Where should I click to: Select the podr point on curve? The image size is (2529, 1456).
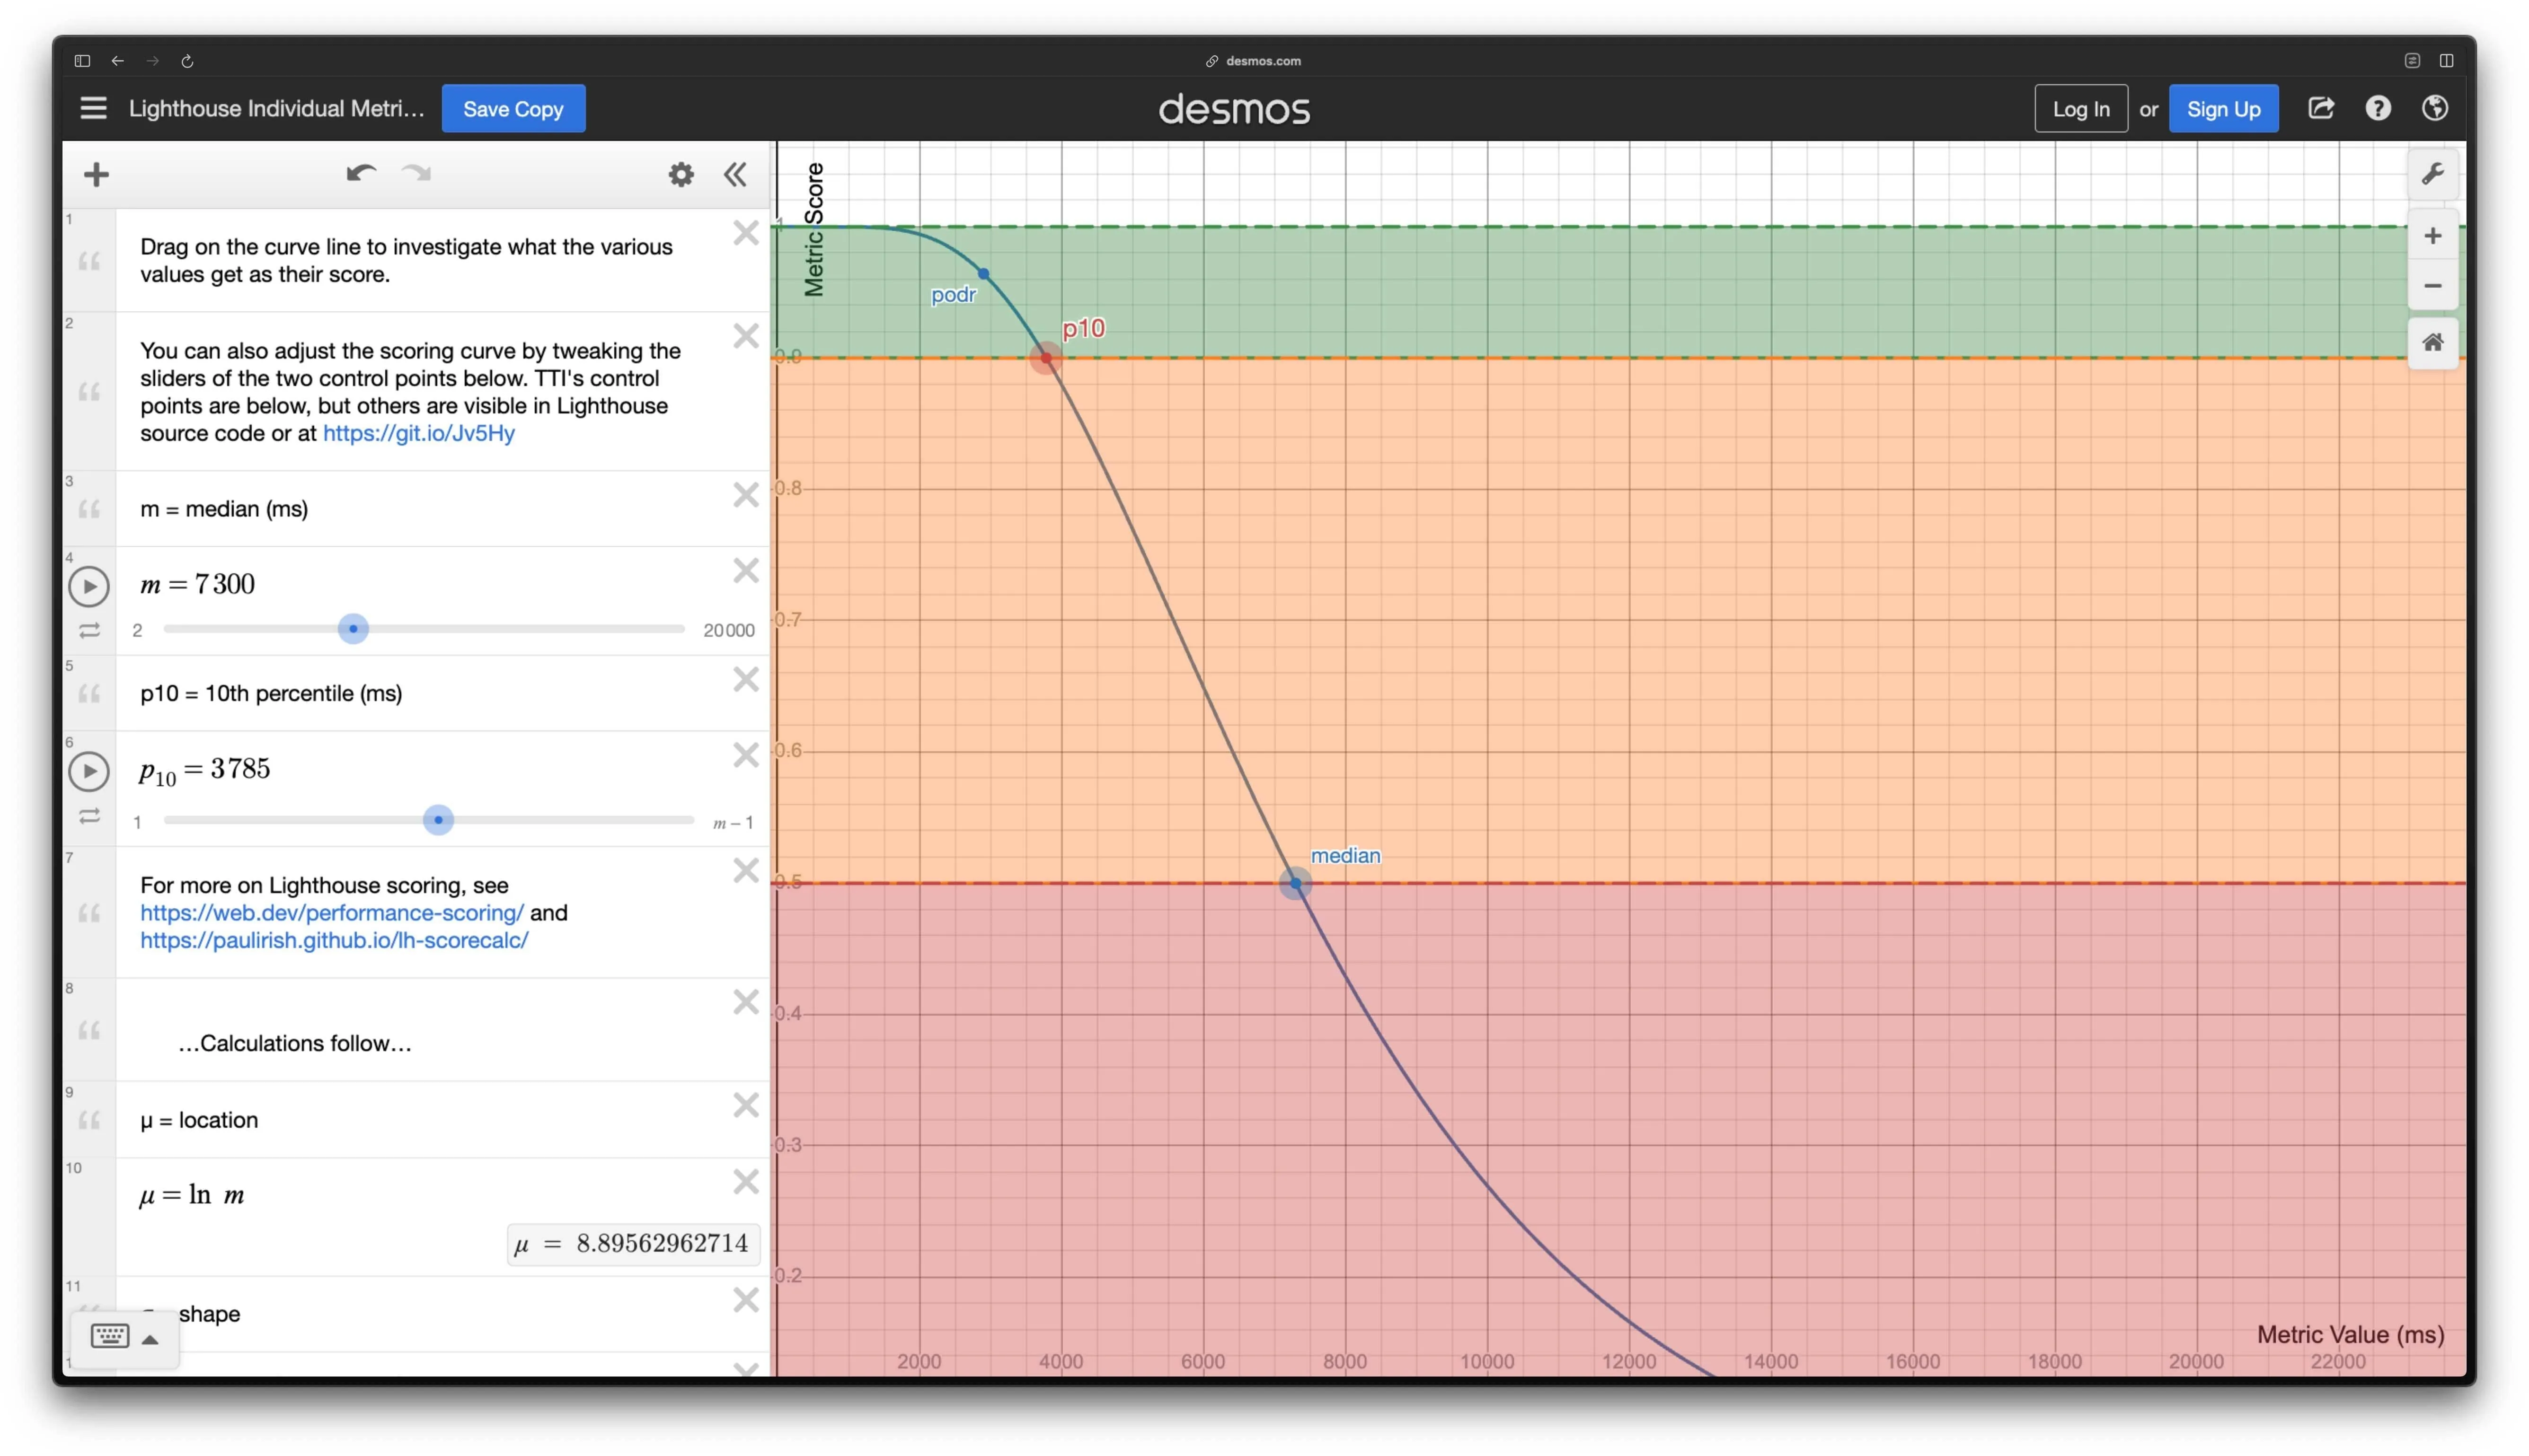point(983,273)
